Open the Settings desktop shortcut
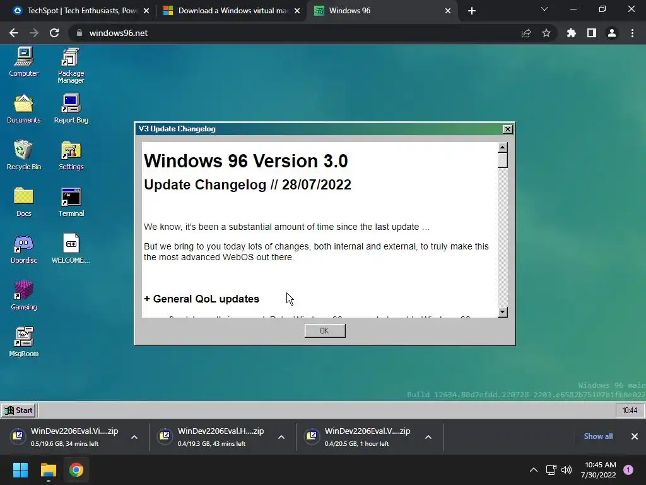 tap(71, 155)
